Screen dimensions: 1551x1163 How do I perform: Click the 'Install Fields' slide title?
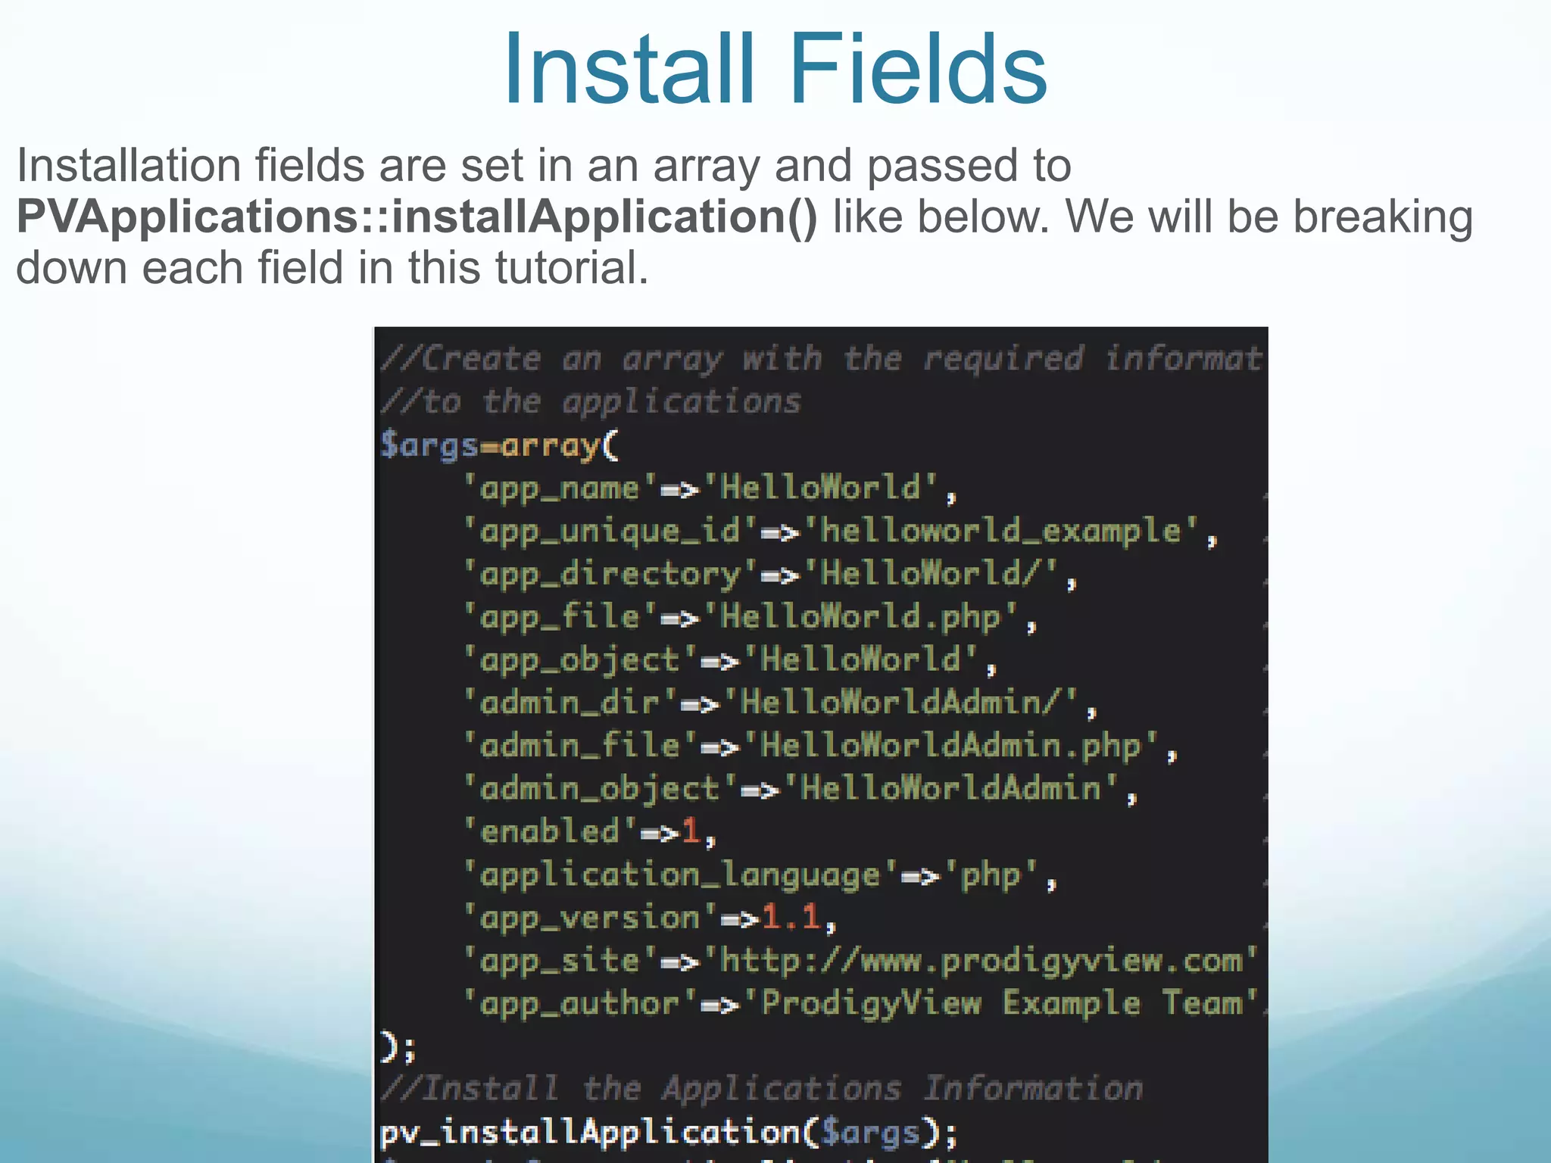(775, 70)
